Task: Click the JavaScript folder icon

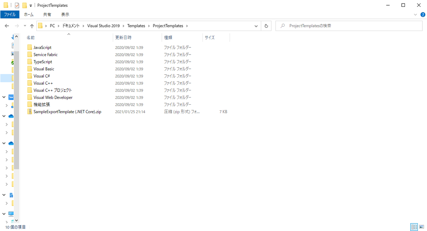Action: (x=30, y=47)
